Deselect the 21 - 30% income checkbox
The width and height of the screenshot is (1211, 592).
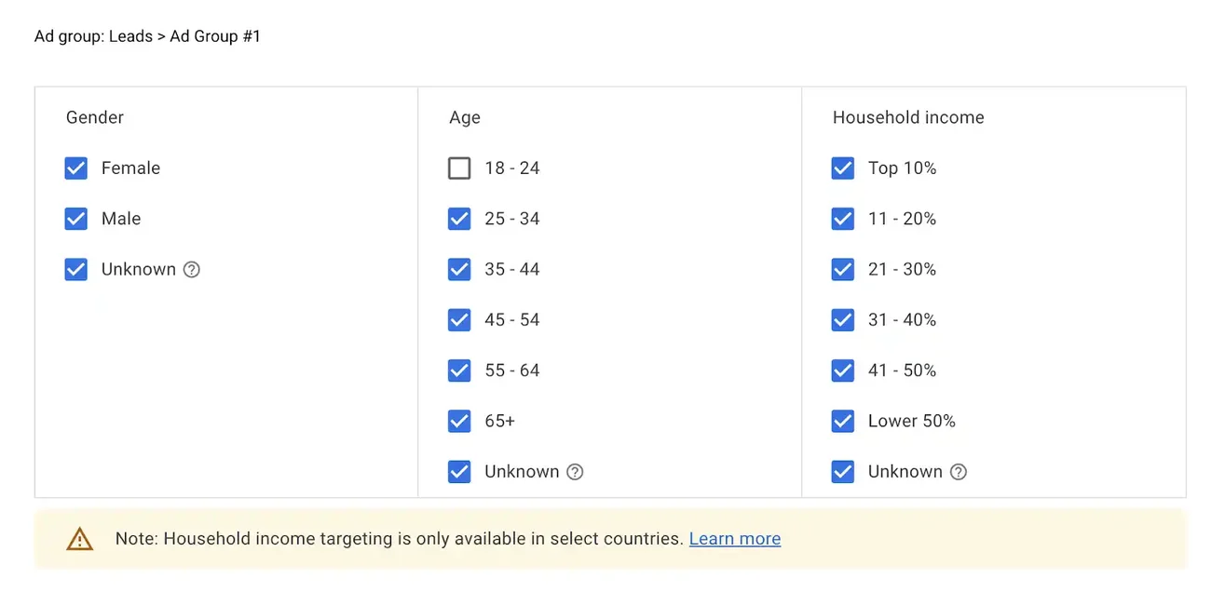pos(843,270)
